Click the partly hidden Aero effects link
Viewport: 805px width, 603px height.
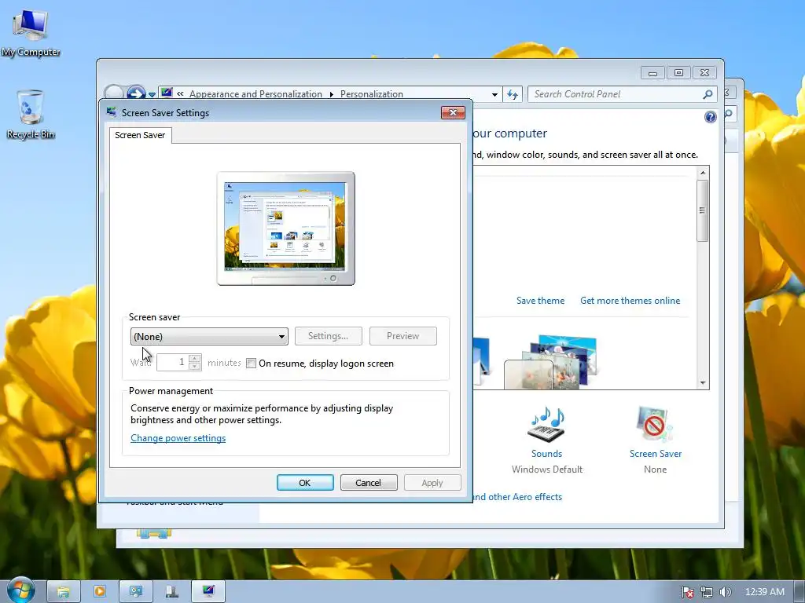(x=517, y=497)
